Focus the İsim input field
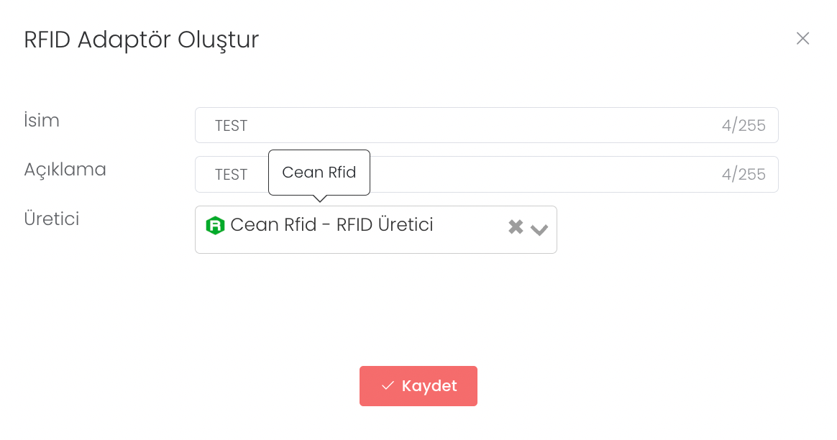 (467, 125)
